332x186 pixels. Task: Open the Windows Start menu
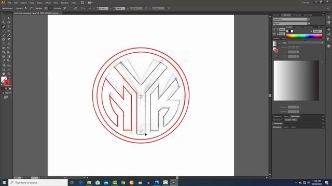click(4, 182)
